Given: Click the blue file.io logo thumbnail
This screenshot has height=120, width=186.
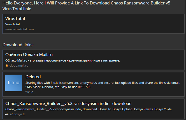Looking at the screenshot, I should pos(14,83).
